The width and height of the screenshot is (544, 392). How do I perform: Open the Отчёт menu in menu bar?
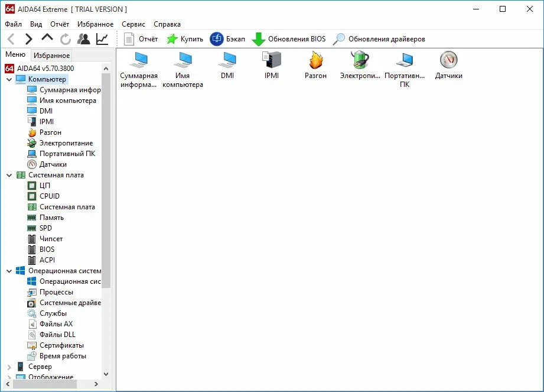[x=60, y=24]
